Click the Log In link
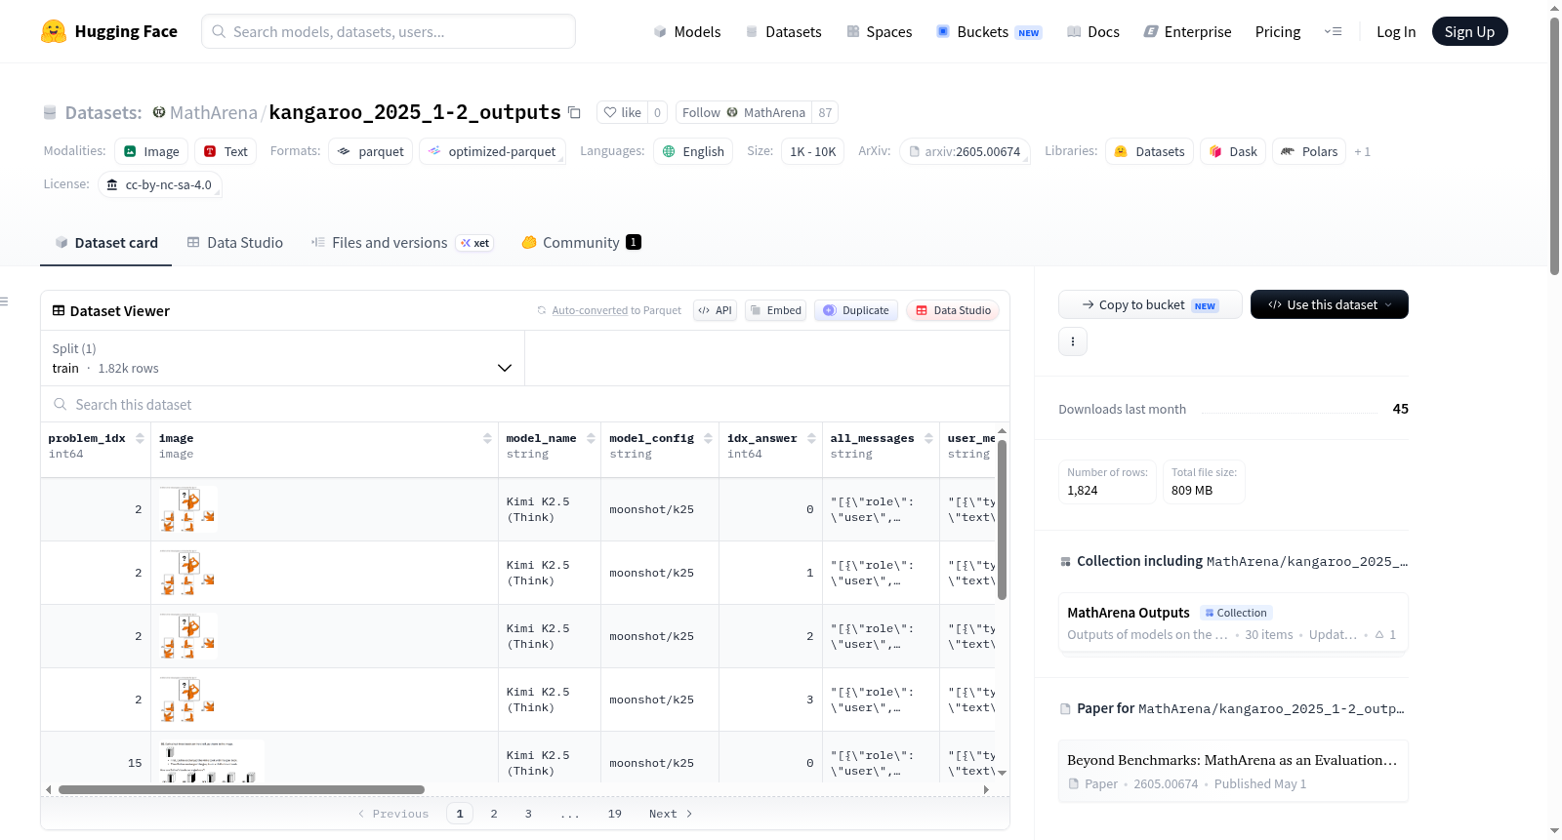Viewport: 1562px width, 840px height. tap(1396, 32)
